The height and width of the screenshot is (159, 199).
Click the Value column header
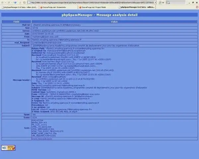(x=114, y=22)
